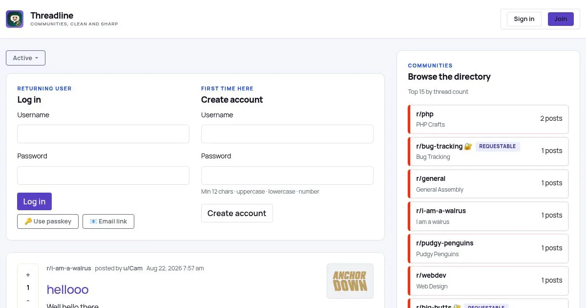The image size is (586, 308).
Task: Click the post date Aug 22, 2026
Action: (175, 268)
